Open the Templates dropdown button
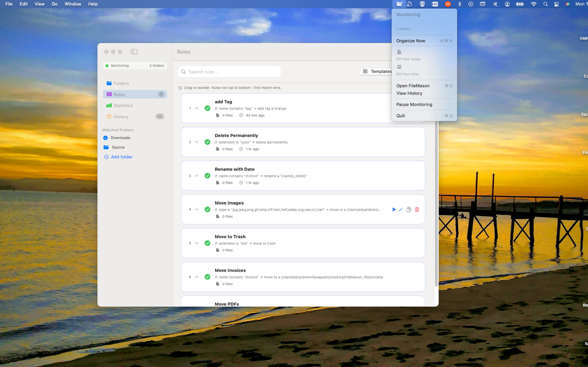This screenshot has height=367, width=588. pos(377,72)
